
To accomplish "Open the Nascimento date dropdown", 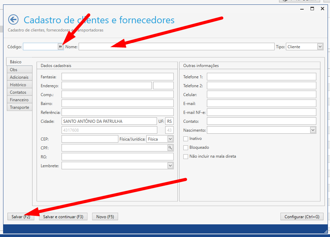I will (313, 130).
